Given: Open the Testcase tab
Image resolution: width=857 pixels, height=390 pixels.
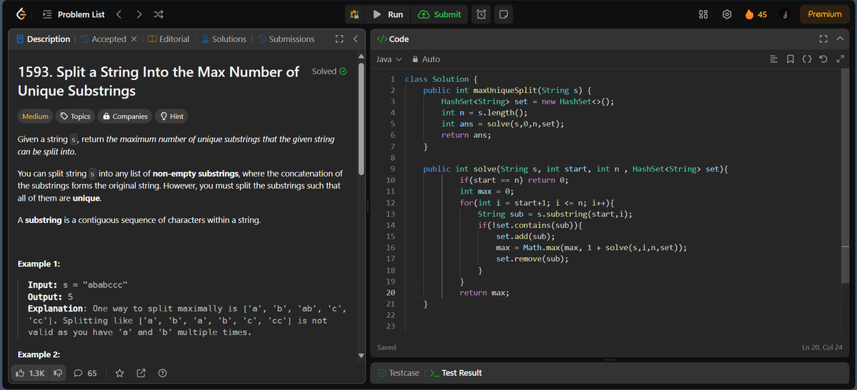Looking at the screenshot, I should pos(399,373).
